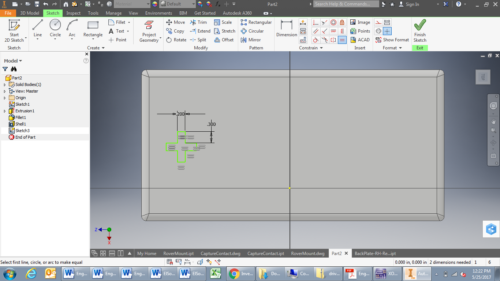Screen dimensions: 500x281
Task: Open the Manage tab
Action: click(114, 13)
